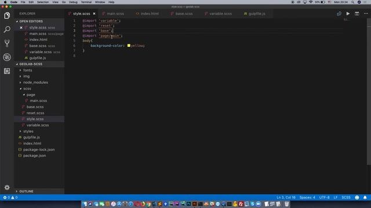Open the File menu
The width and height of the screenshot is (371, 208).
pos(23,2)
